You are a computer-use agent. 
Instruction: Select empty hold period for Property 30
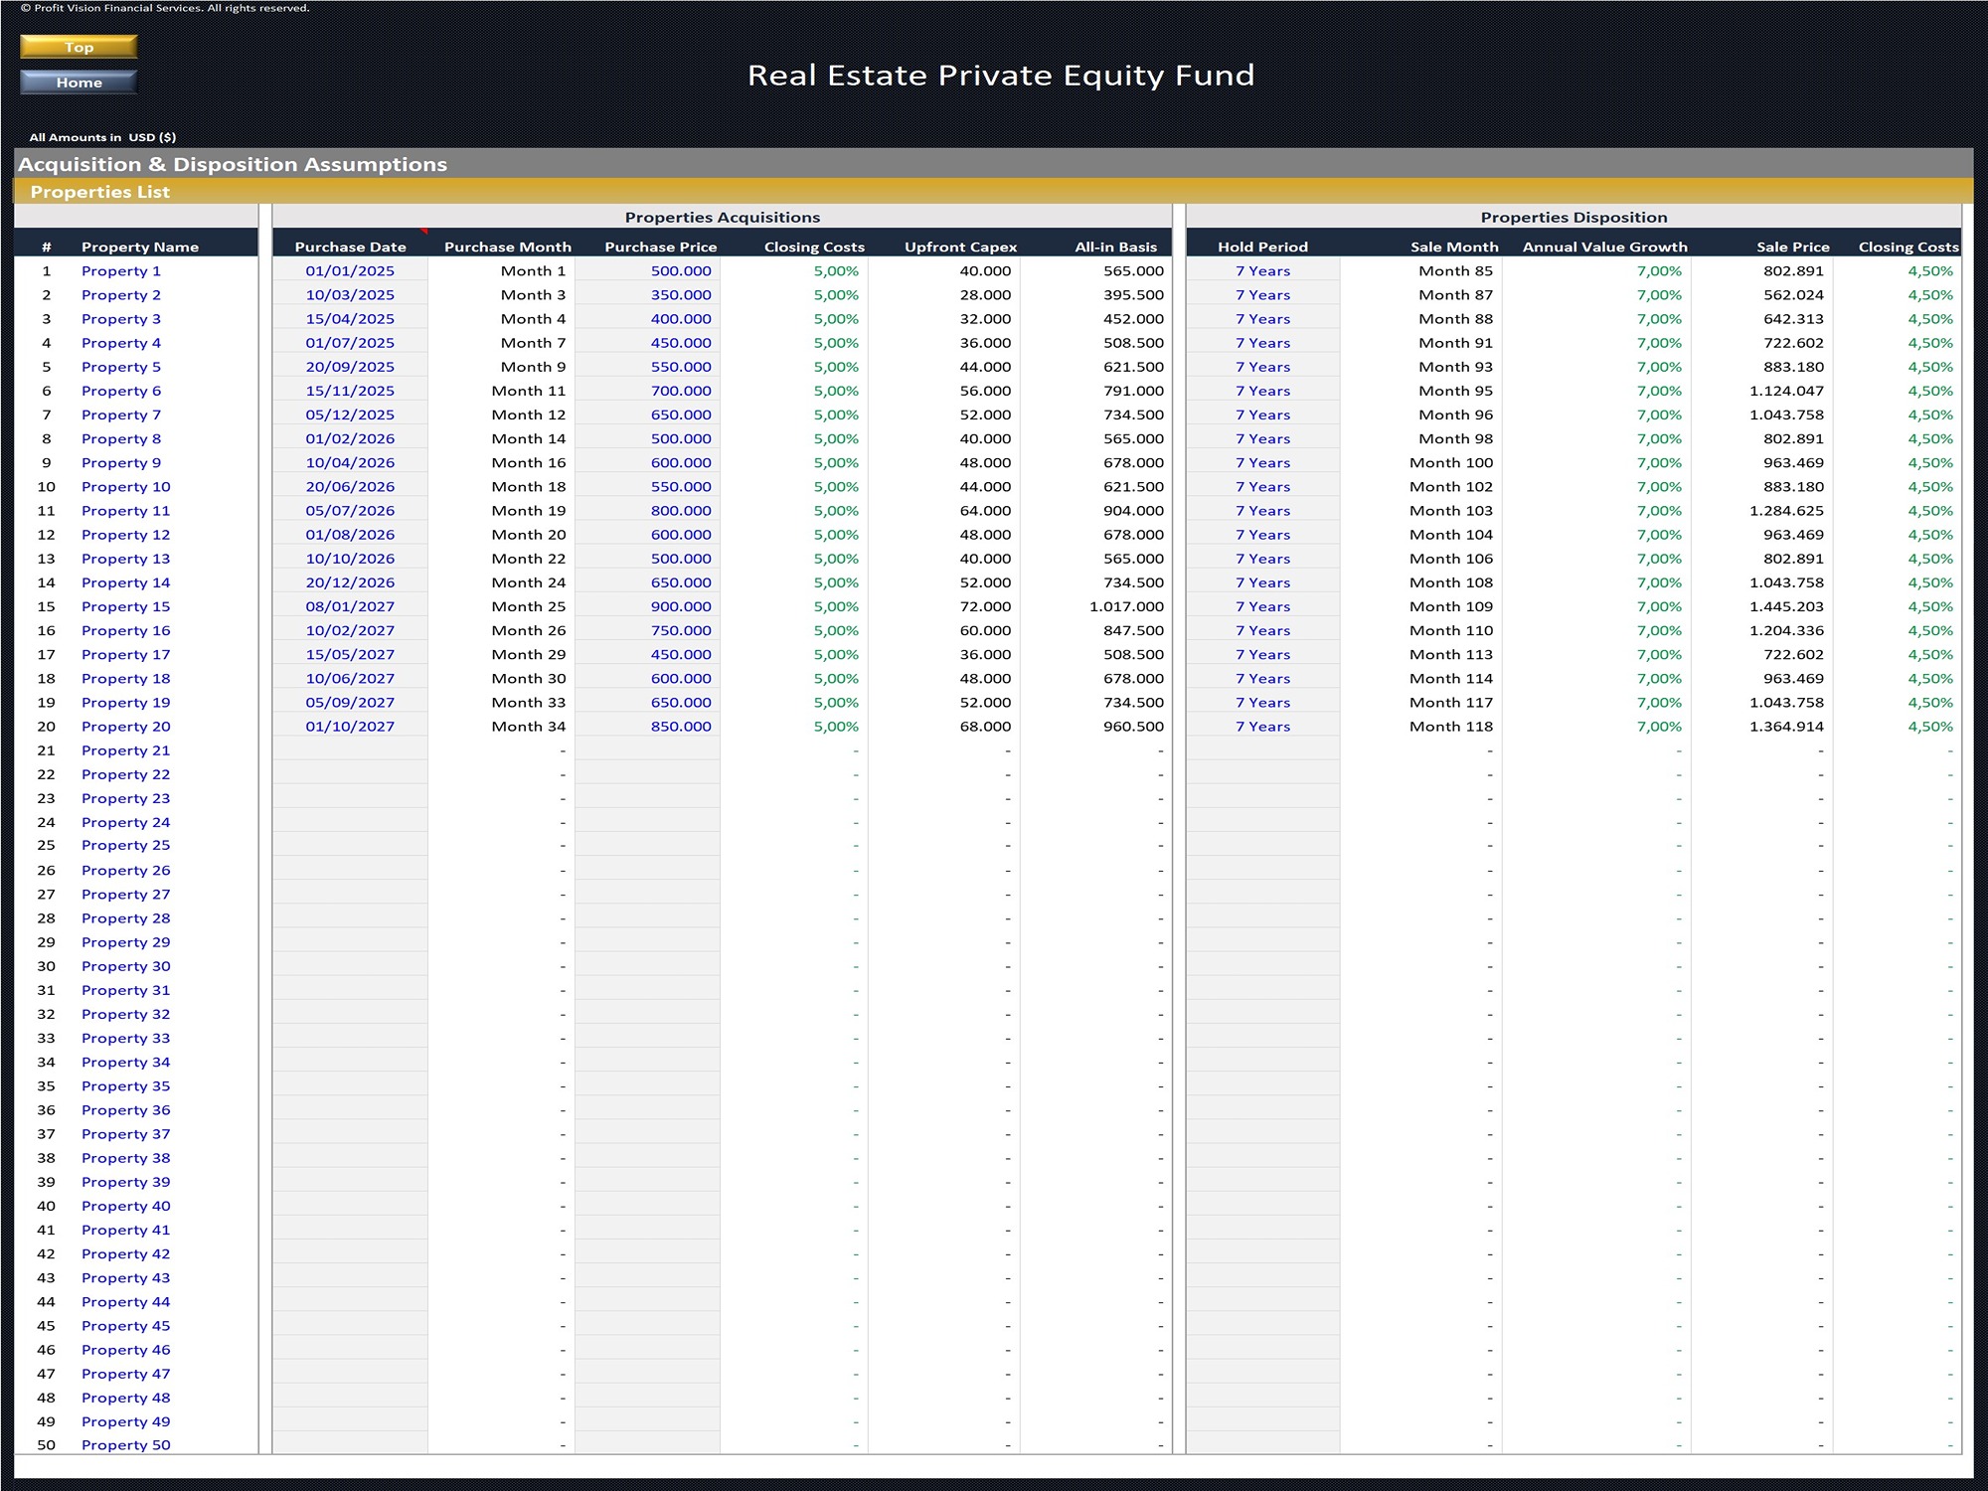coord(1262,966)
